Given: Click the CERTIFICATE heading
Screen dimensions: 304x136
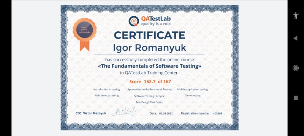Looking at the screenshot, I should (149, 35).
